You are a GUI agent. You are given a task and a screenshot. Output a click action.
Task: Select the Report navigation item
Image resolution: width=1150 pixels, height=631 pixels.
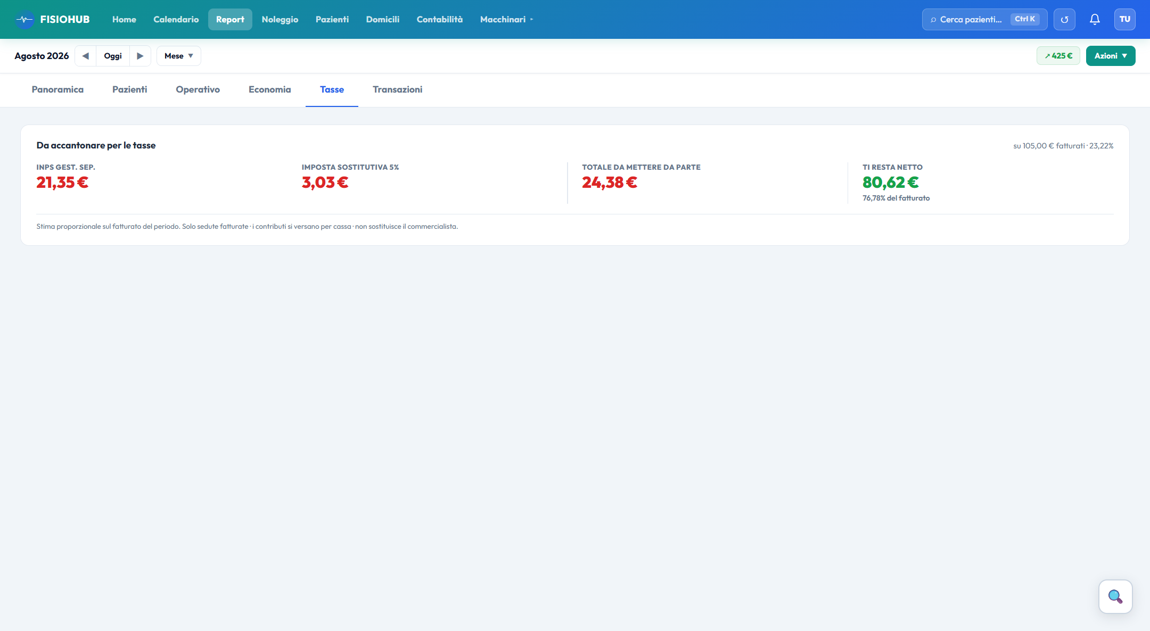click(x=230, y=20)
